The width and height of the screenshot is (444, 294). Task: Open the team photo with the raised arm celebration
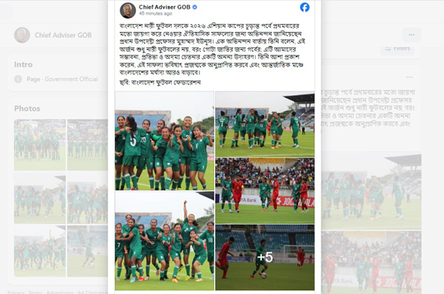164,241
